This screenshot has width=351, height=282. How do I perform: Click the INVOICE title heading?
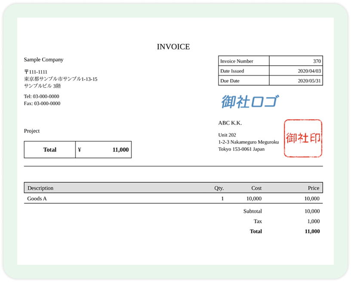coord(173,47)
